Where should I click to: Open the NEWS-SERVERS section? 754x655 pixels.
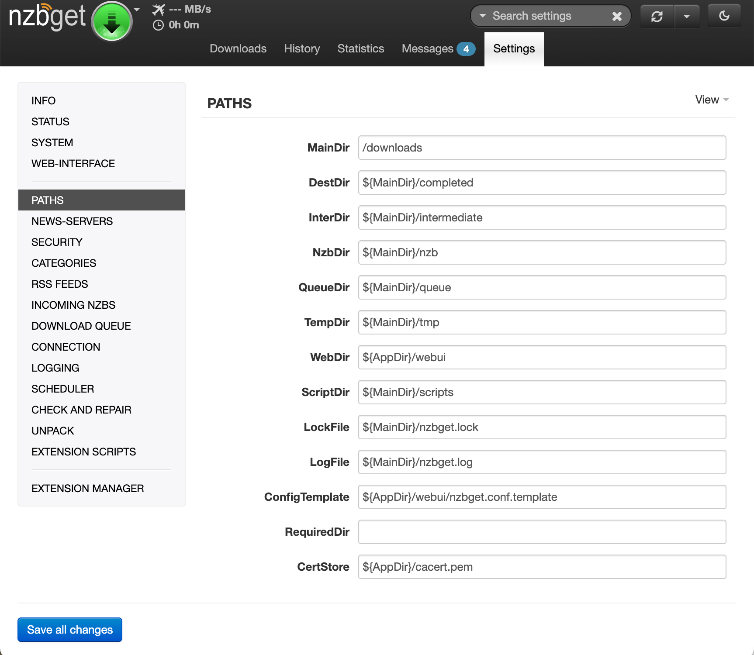[x=101, y=221]
